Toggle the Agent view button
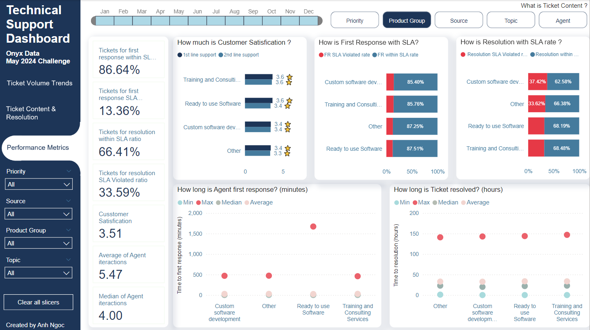Viewport: 590px width, 330px height. coord(563,20)
